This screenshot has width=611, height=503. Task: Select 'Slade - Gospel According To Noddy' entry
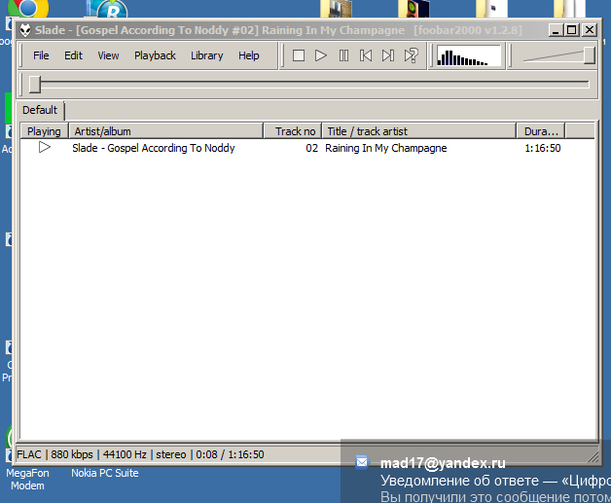(154, 148)
